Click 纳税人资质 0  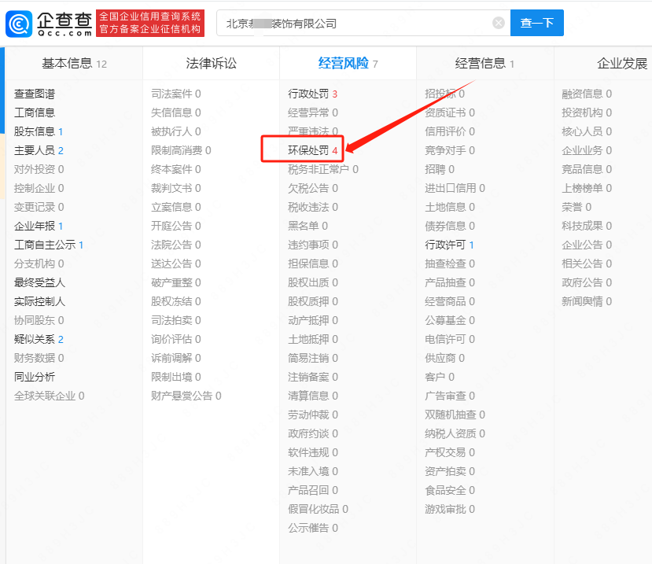click(455, 433)
